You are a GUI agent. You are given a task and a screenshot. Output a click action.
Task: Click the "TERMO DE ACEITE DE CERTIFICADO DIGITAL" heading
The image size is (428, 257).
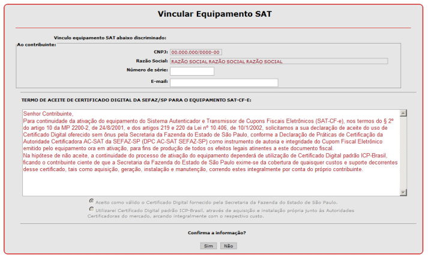(136, 100)
